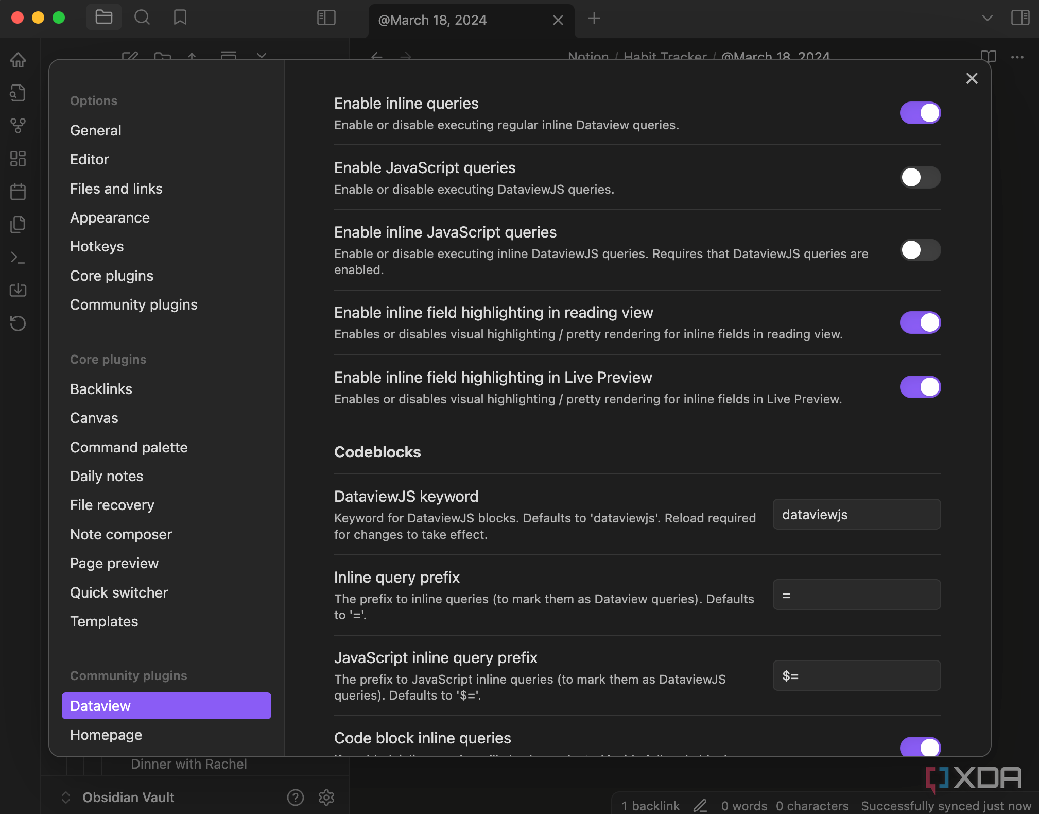Click the DataviewJS keyword input field

click(x=857, y=514)
